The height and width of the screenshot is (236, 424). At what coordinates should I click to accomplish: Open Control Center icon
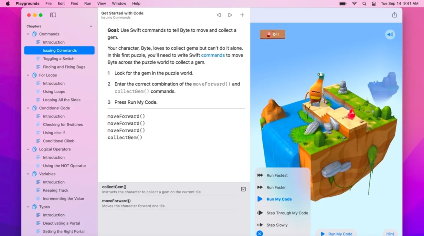coord(374,4)
